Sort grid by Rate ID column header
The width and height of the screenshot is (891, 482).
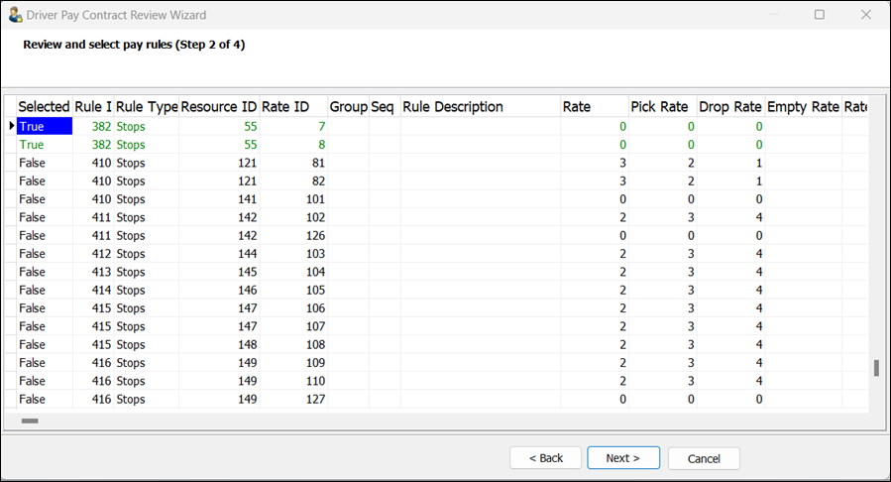(x=293, y=107)
